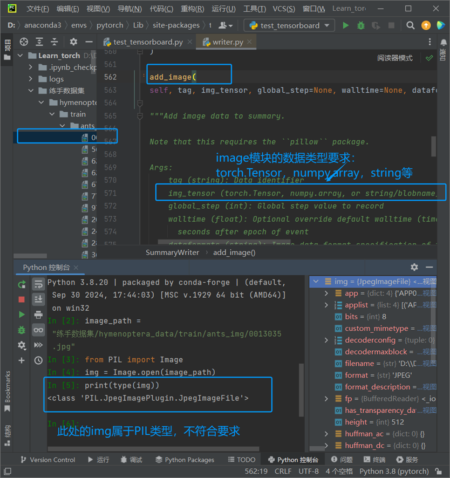
Task: Click the locate file target icon in project panel
Action: pyautogui.click(x=24, y=42)
